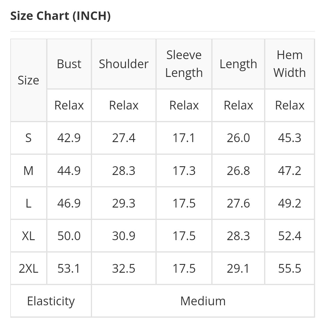Screen dimensions: 326x324
Task: Select shoulder value 28.3 in row M
Action: click(x=124, y=171)
